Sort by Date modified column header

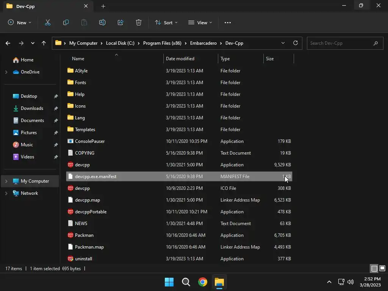[180, 59]
